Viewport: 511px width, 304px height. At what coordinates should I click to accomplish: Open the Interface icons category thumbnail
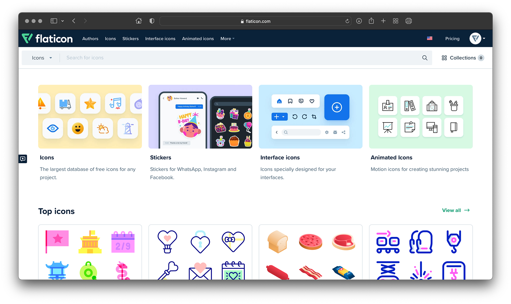point(311,117)
